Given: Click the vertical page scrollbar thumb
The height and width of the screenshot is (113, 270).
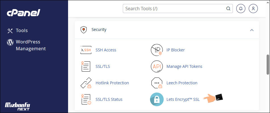Looking at the screenshot, I should pyautogui.click(x=268, y=65).
